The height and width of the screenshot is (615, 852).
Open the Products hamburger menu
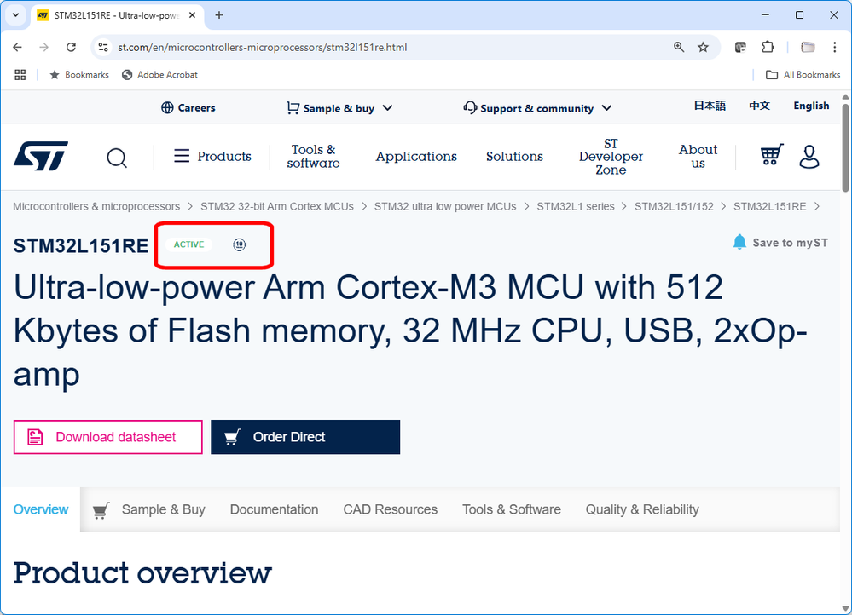[212, 157]
